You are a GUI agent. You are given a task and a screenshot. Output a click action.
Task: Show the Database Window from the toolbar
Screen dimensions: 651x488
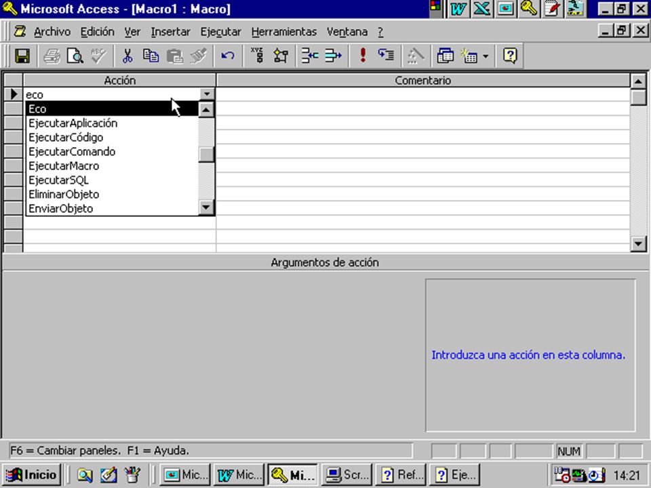445,56
